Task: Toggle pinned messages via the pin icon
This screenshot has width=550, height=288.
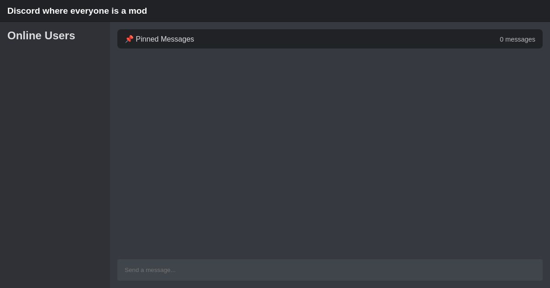Action: pyautogui.click(x=129, y=39)
